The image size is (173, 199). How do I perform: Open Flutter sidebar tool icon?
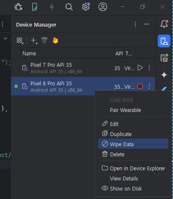[x=165, y=89]
